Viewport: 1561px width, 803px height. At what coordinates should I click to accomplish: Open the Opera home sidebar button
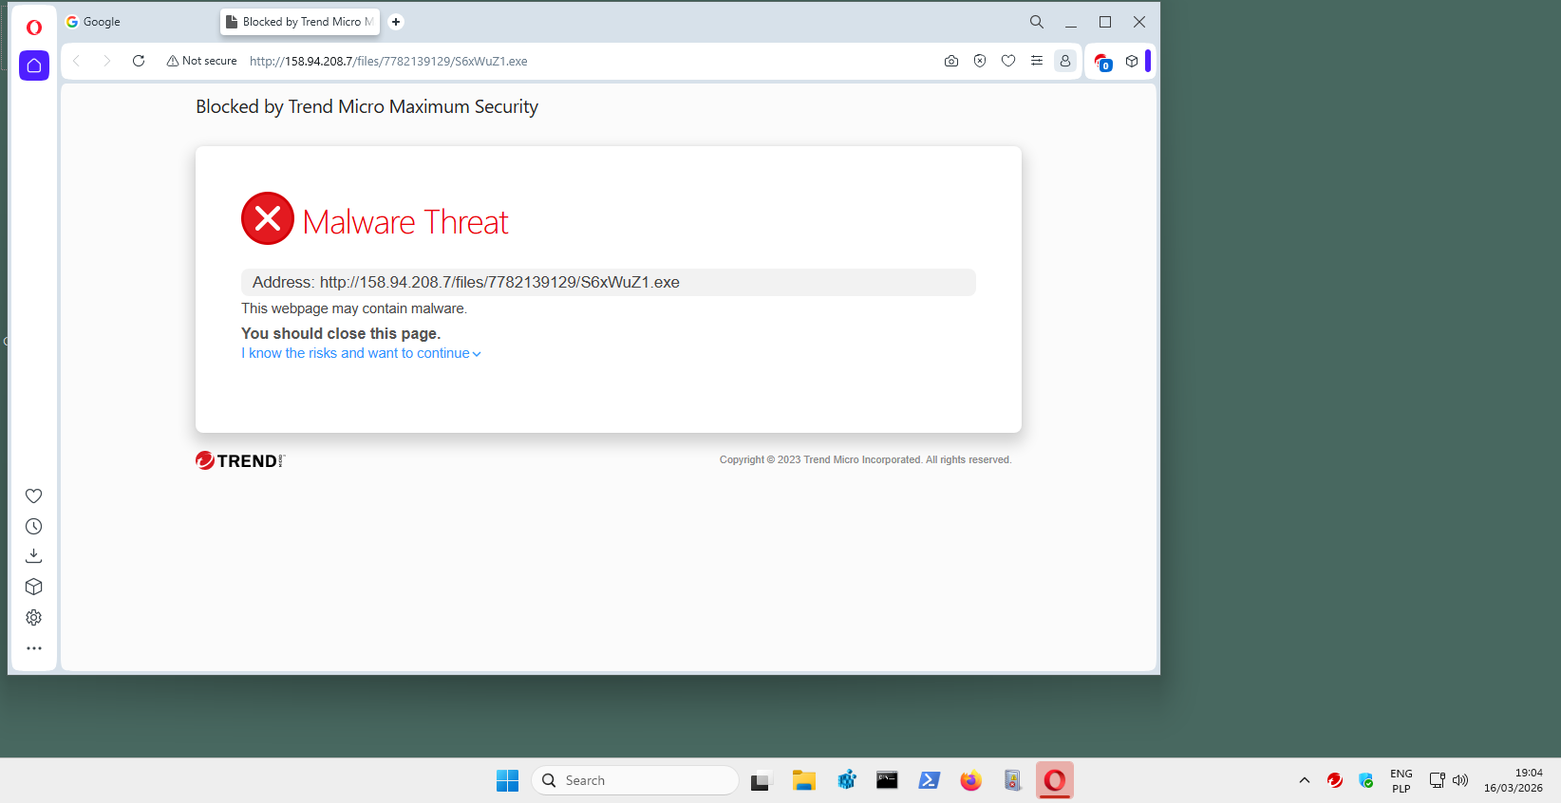click(34, 65)
